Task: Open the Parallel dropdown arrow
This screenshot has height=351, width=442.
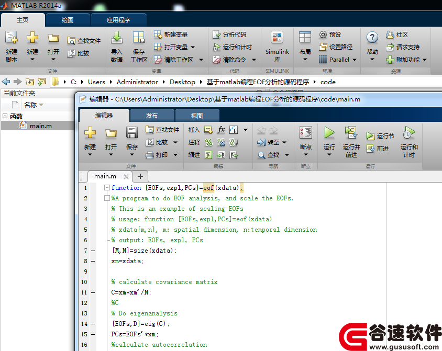Action: coord(355,60)
